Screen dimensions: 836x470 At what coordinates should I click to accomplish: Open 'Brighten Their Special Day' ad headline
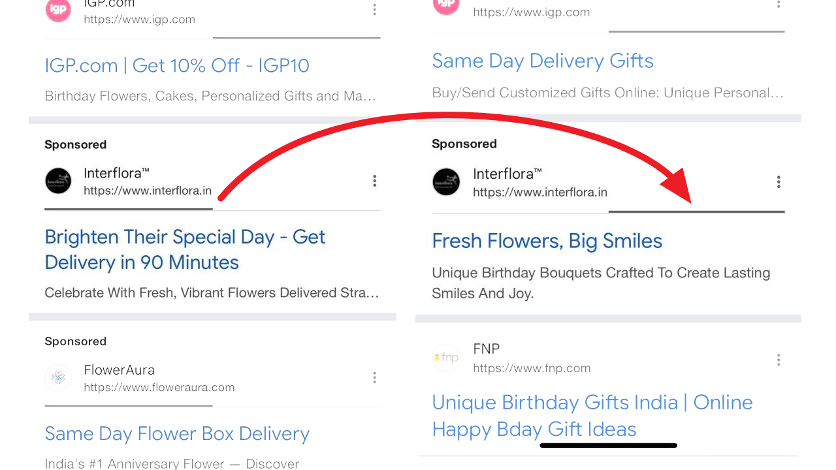[185, 249]
